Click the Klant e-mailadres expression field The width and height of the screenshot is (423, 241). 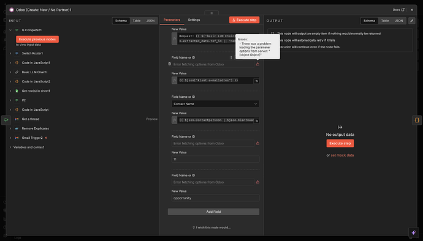[x=215, y=81]
